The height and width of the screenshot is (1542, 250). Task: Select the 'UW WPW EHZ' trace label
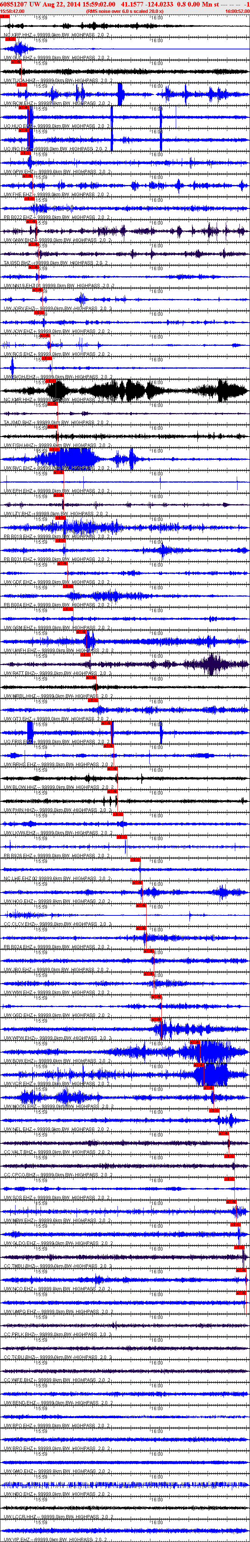[19, 1037]
